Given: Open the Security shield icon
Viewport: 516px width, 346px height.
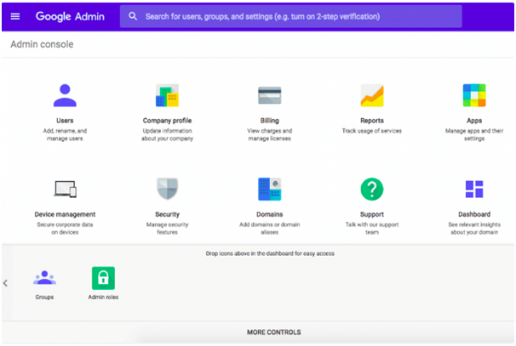Looking at the screenshot, I should click(x=167, y=189).
